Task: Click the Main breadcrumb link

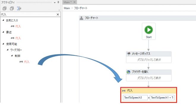Action: pyautogui.click(x=67, y=8)
